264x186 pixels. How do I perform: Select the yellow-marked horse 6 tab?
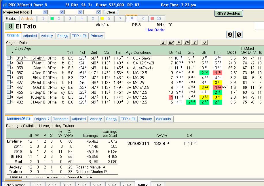106,18
